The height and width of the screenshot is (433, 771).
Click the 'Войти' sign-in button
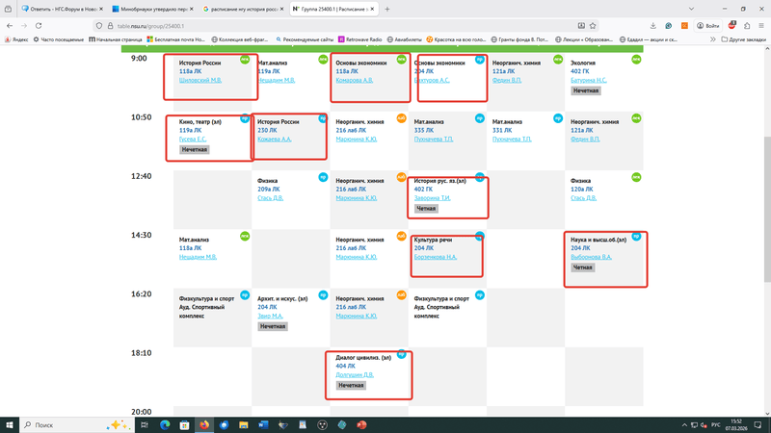(708, 26)
